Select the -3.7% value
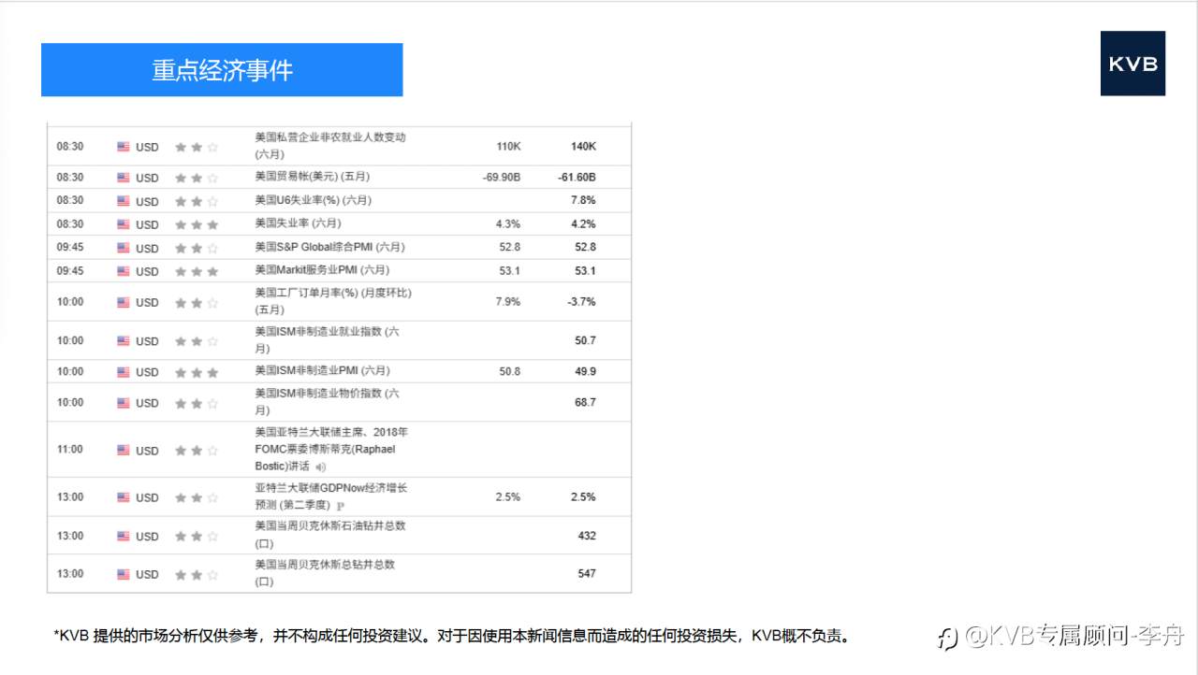The image size is (1198, 675). [581, 302]
